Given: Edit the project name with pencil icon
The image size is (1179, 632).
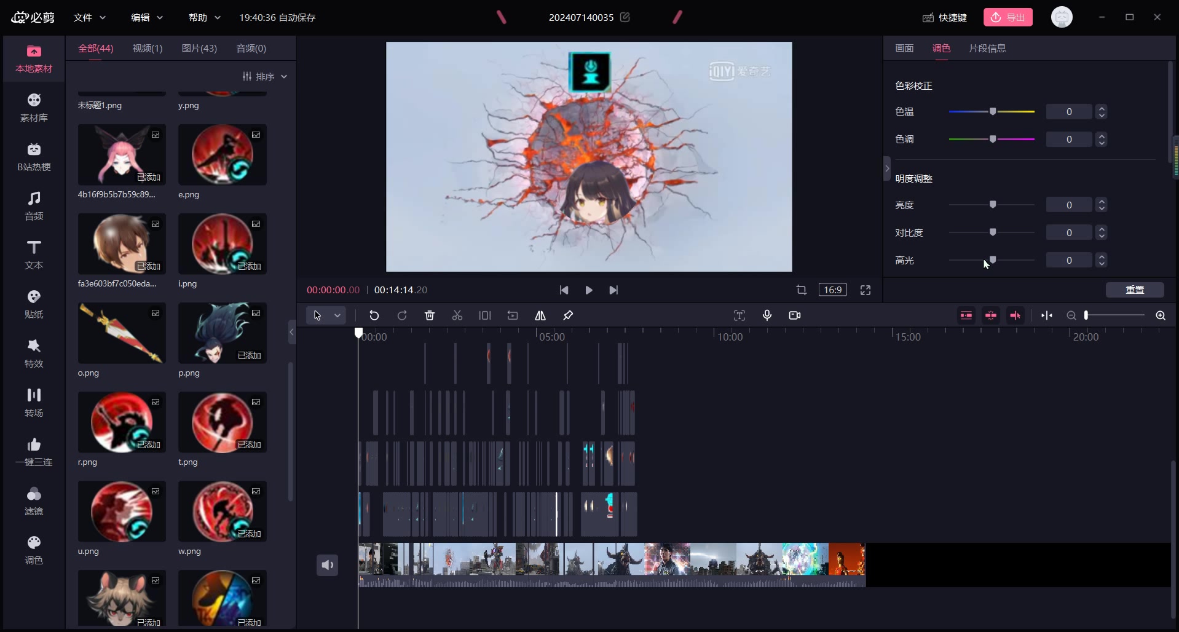Looking at the screenshot, I should 625,17.
